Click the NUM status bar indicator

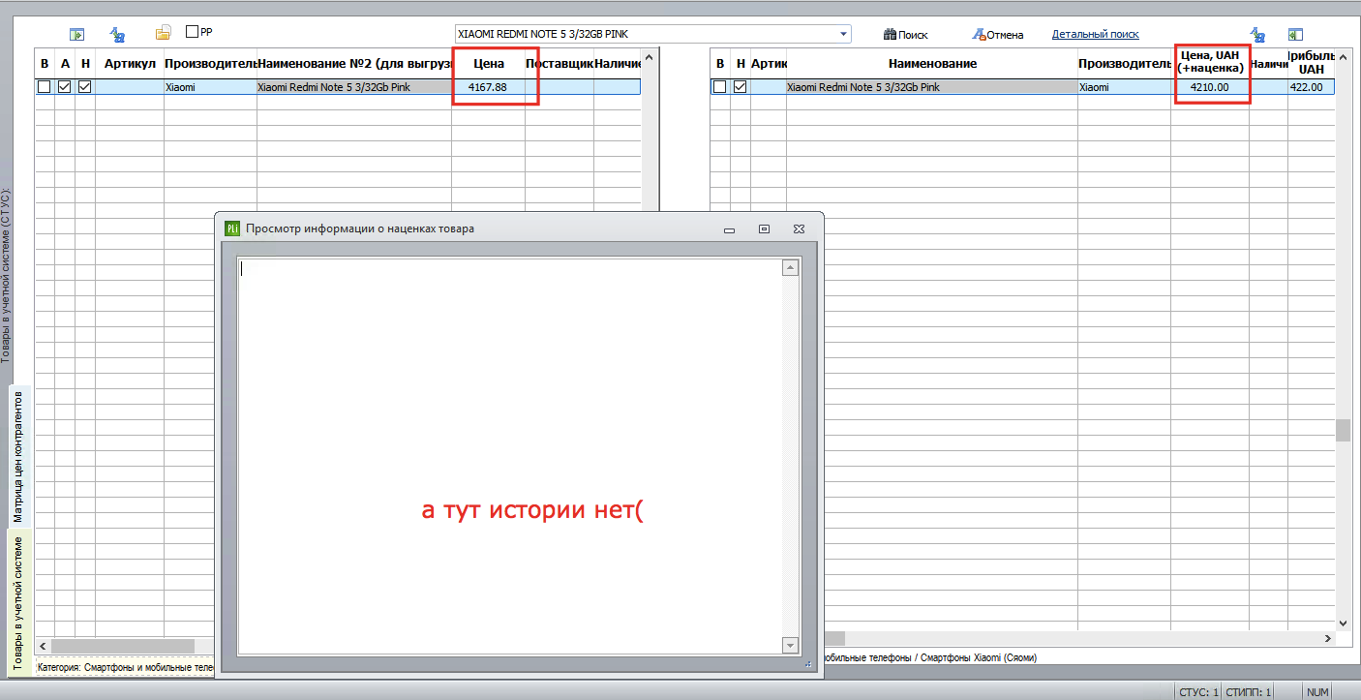1317,692
